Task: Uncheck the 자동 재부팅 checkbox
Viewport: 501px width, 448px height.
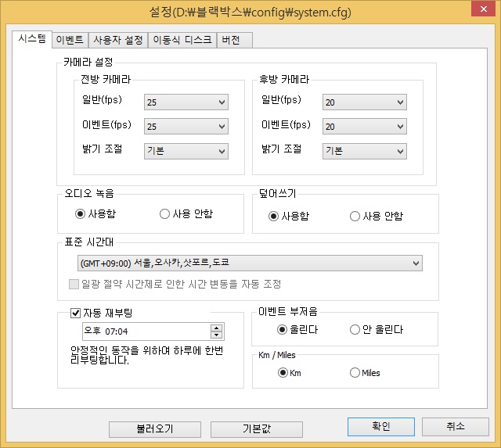Action: click(76, 314)
